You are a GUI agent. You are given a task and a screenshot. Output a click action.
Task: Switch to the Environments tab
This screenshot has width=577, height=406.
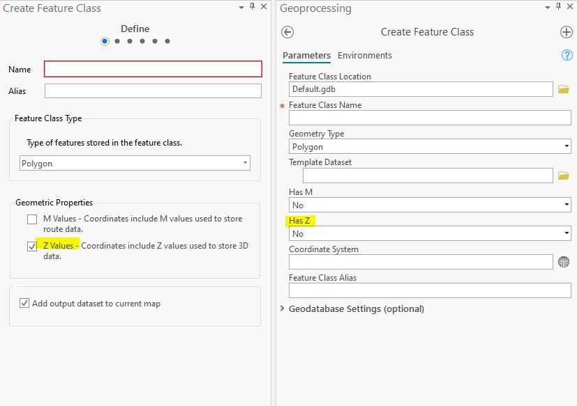tap(365, 56)
